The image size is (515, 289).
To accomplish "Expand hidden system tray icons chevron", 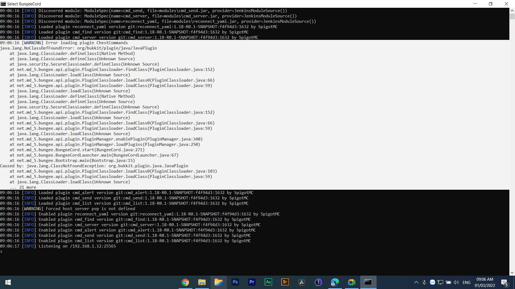I will click(x=416, y=282).
